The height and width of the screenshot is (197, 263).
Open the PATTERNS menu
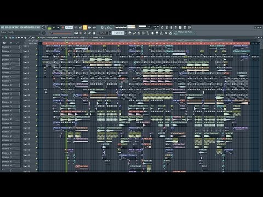(15, 27)
